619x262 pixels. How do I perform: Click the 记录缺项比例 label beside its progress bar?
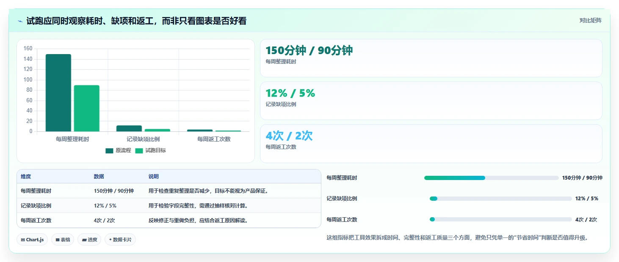click(x=342, y=199)
